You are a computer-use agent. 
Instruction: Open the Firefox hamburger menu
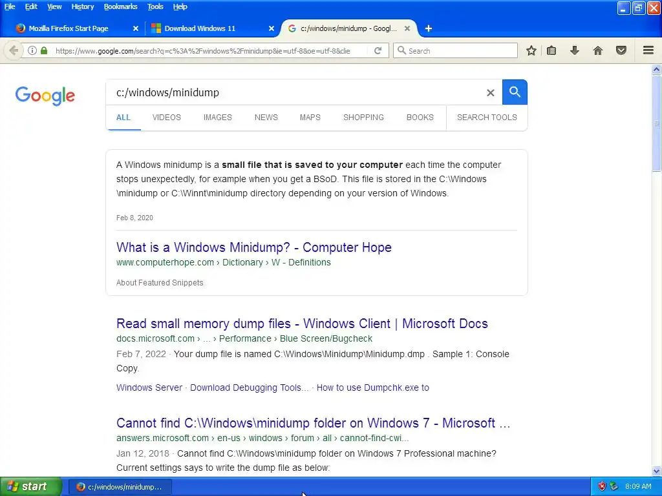[648, 50]
